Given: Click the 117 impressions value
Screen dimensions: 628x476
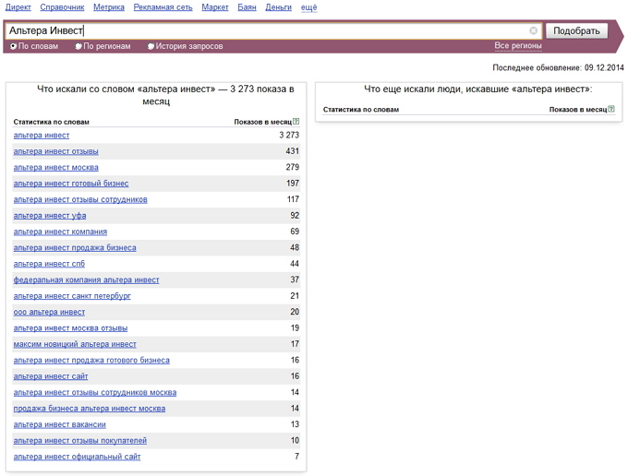Looking at the screenshot, I should 293,199.
